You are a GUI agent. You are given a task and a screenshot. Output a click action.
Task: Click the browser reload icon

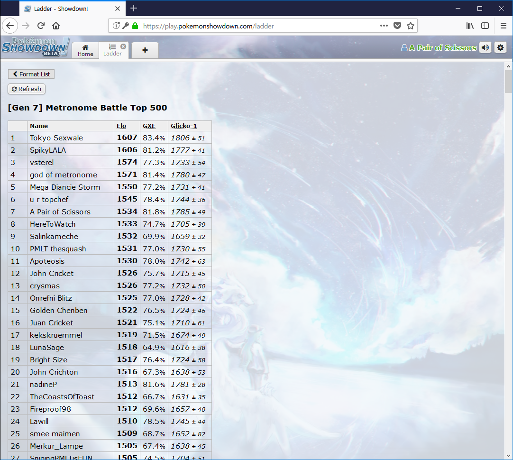tap(41, 26)
